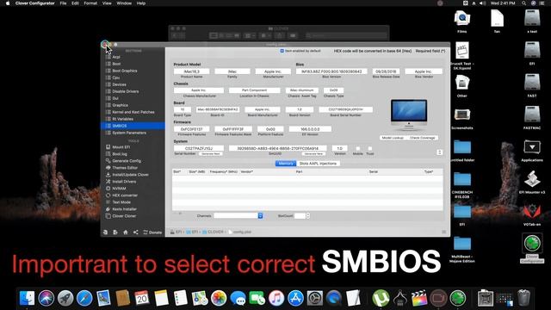Viewport: 551px width, 310px height.
Task: Click the Product Name input field
Action: pos(191,71)
